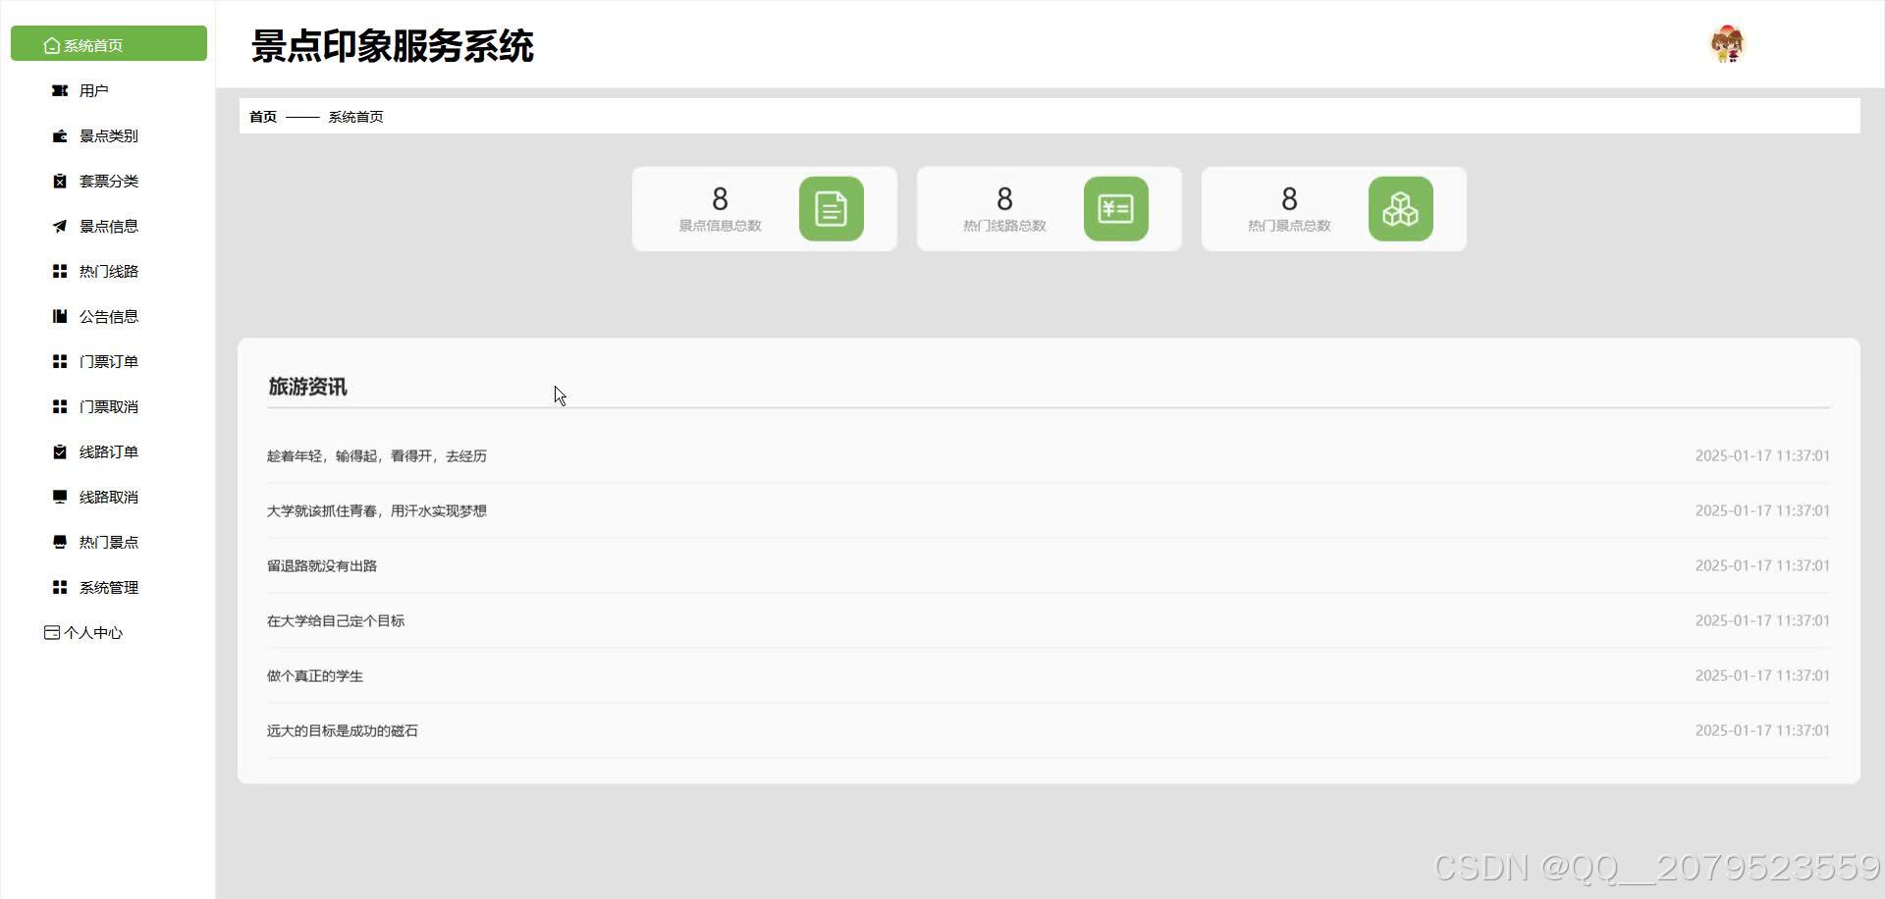
Task: Click the icon next to 景点类别
Action: coord(60,135)
